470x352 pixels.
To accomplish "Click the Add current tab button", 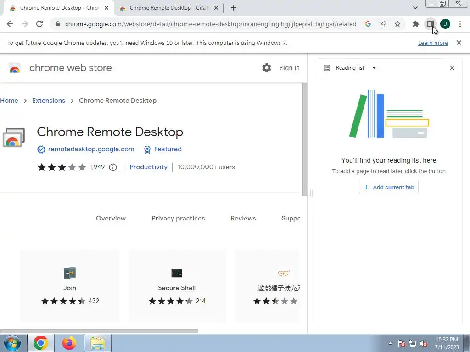I will coord(388,187).
